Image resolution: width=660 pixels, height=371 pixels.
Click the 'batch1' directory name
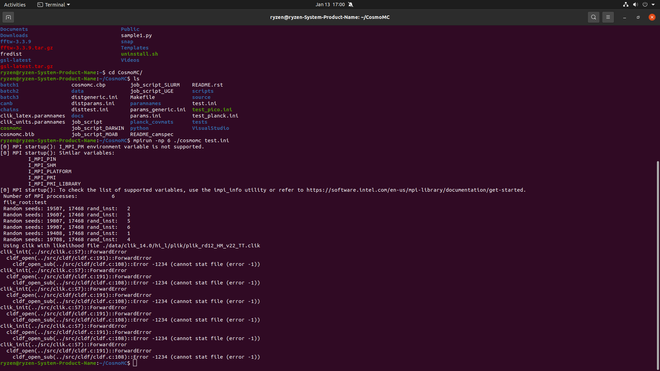[10, 85]
